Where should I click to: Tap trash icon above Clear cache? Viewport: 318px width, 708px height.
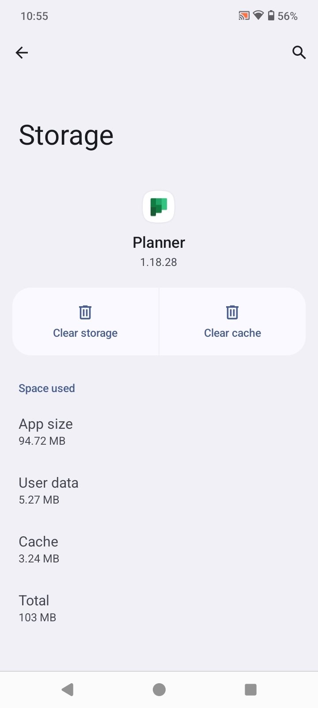coord(232,312)
